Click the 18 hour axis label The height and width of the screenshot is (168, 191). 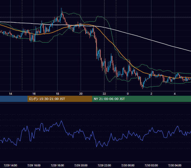[x=57, y=94]
